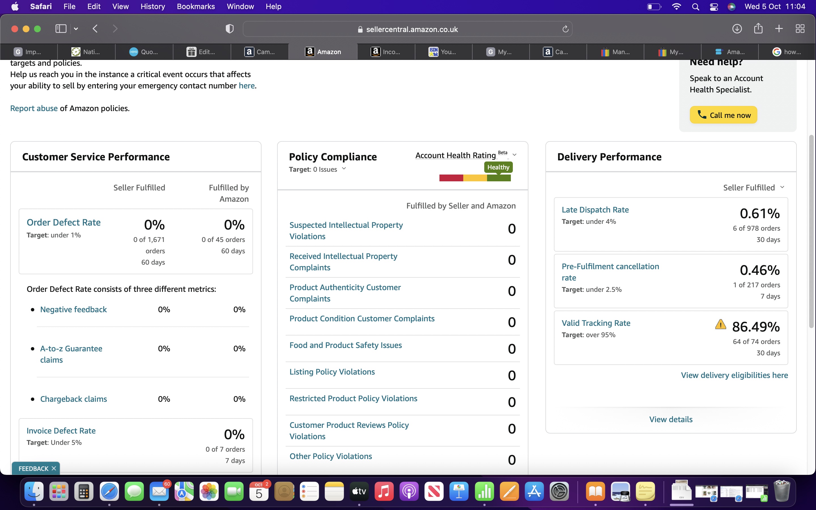
Task: Go back with the back arrow
Action: [95, 29]
